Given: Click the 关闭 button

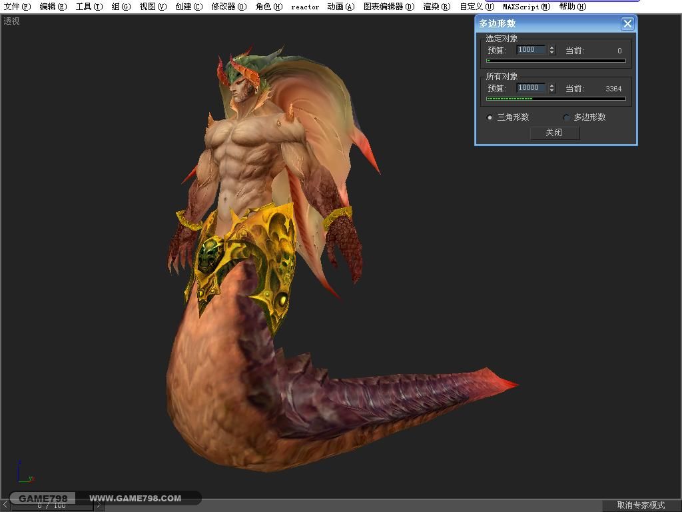Looking at the screenshot, I should [x=555, y=133].
